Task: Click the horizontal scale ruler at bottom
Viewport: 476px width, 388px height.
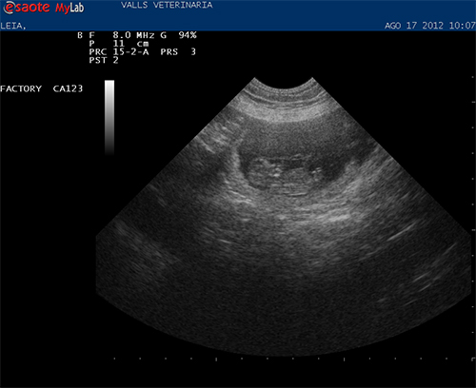Action: [x=293, y=359]
